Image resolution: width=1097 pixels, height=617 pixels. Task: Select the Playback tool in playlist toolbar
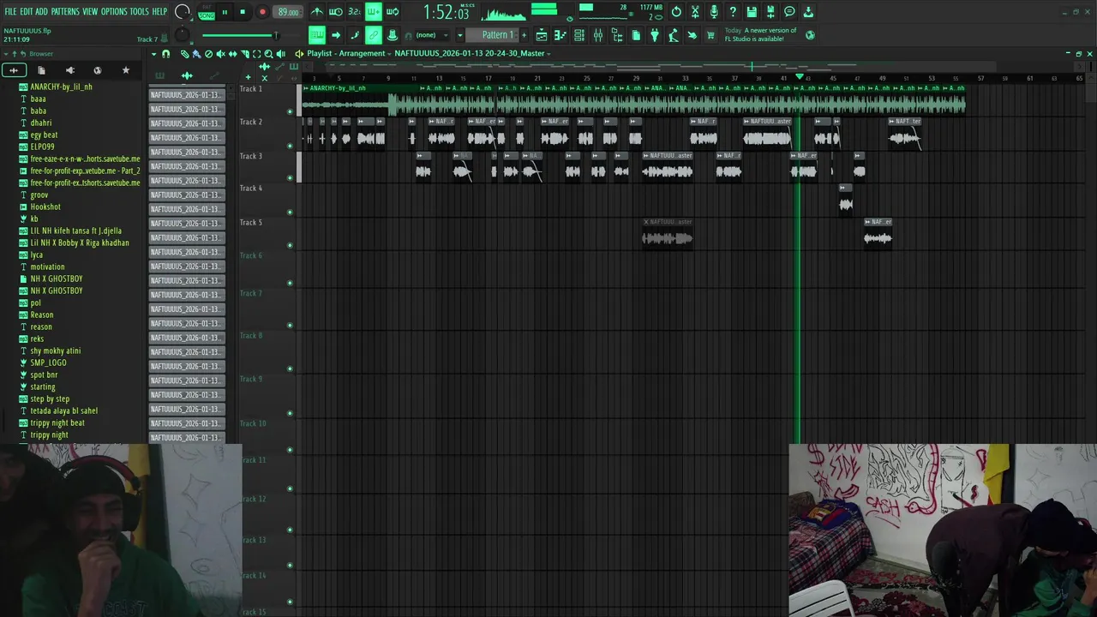click(x=280, y=53)
